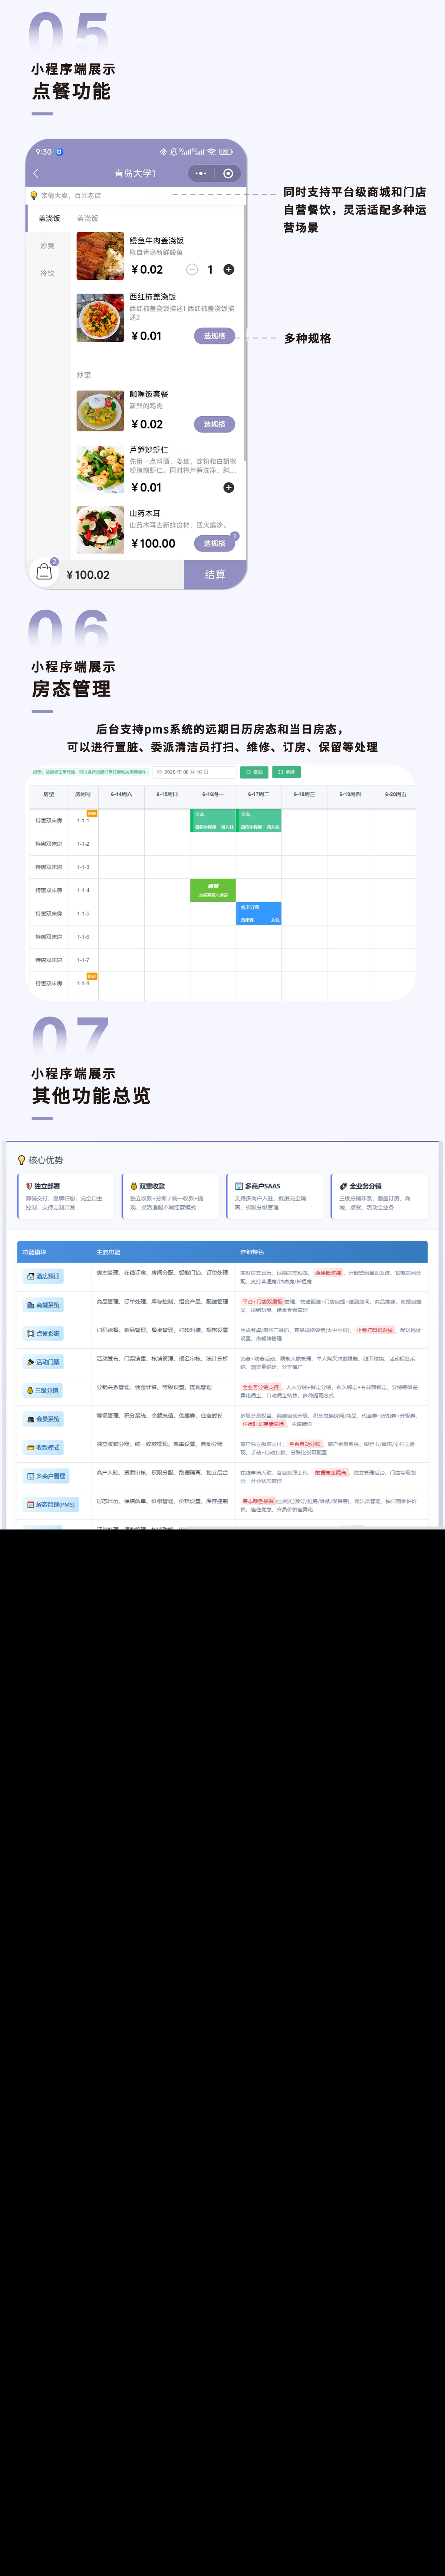Screen dimensions: 445x2576
Task: Decrease quantity of 鳗鱼牛肉盖浇饭 with minus icon
Action: tap(192, 270)
